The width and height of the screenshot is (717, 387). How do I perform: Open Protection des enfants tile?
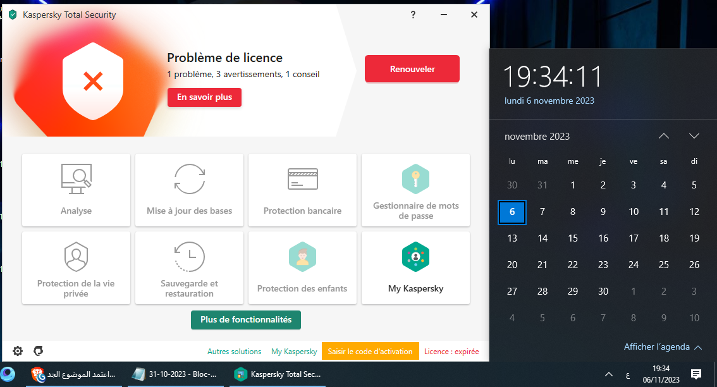click(302, 267)
